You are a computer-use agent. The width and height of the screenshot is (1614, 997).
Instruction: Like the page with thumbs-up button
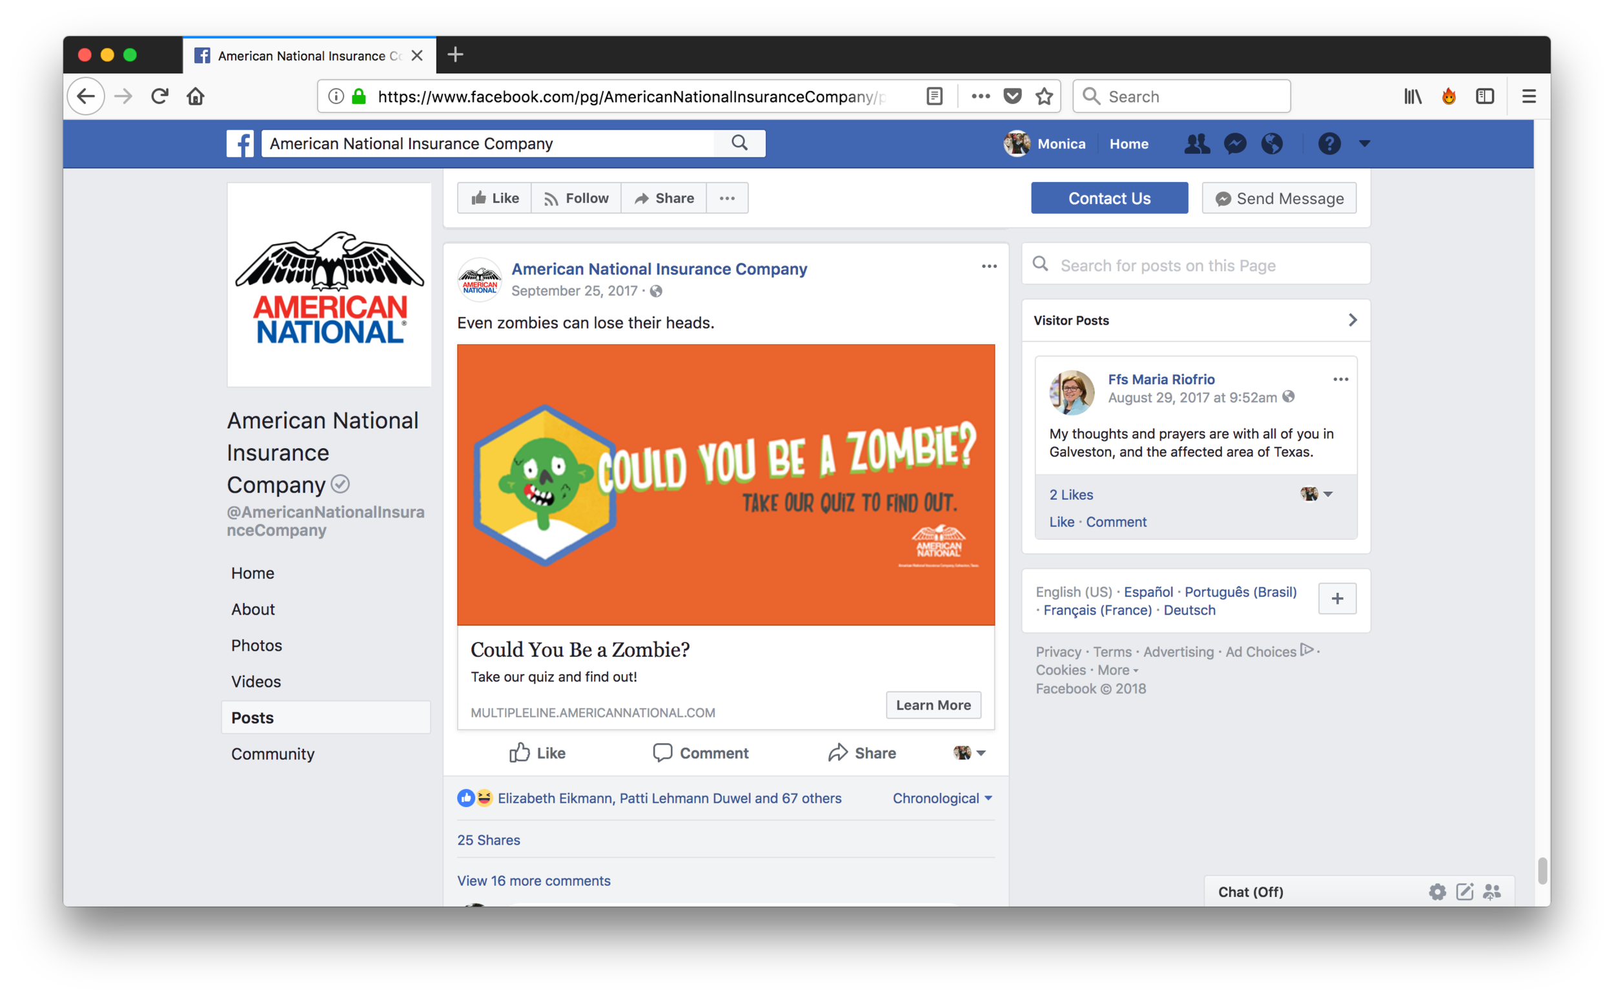point(495,198)
